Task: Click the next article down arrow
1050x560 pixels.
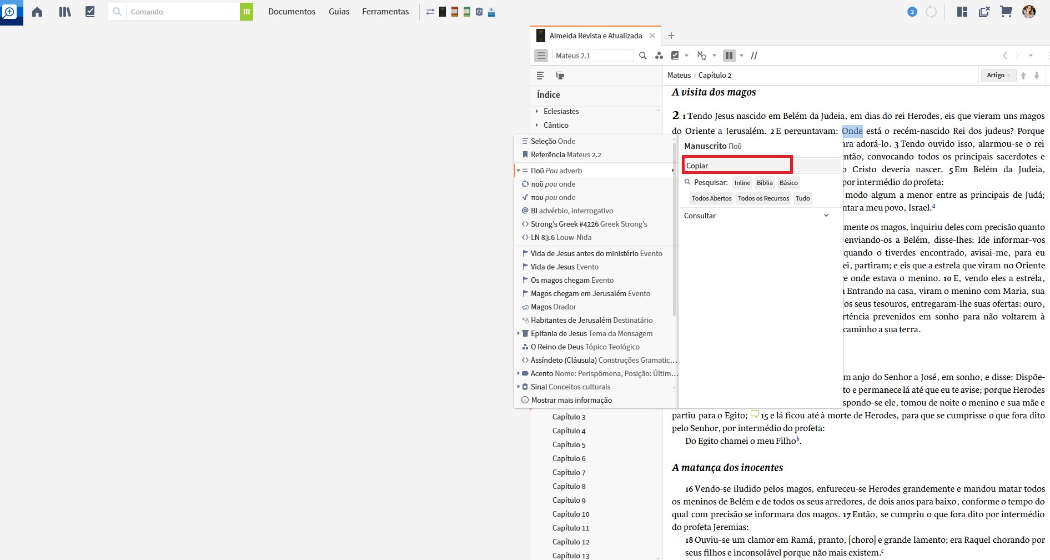Action: [1036, 76]
